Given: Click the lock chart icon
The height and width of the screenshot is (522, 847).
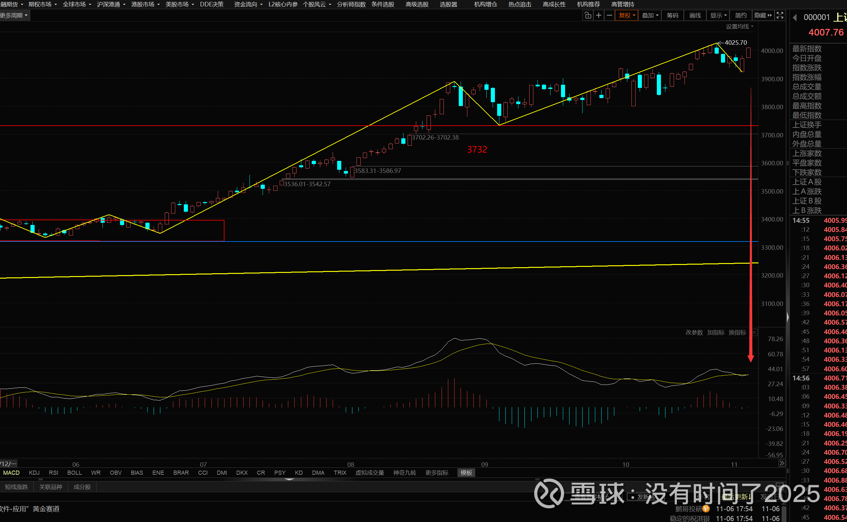Looking at the screenshot, I should (x=588, y=16).
